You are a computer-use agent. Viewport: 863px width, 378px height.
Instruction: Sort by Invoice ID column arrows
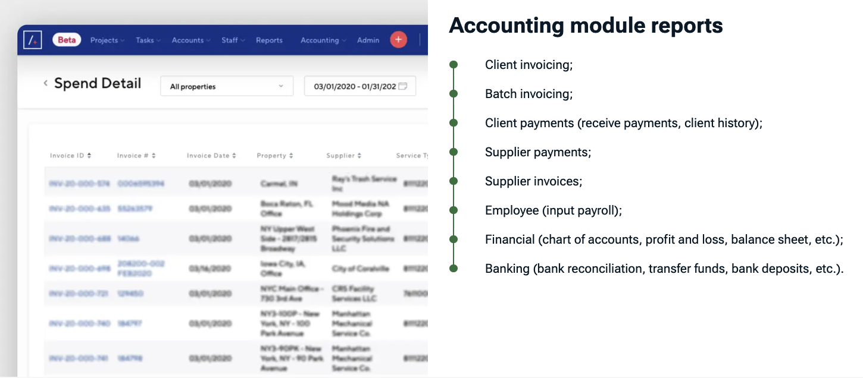point(89,156)
